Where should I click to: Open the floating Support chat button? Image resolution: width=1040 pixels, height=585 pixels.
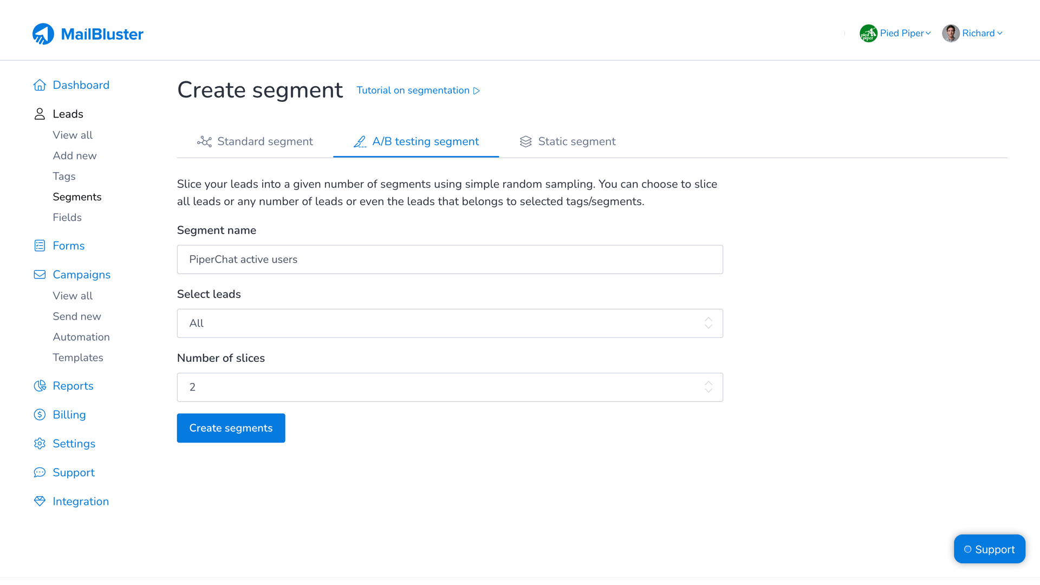click(989, 549)
